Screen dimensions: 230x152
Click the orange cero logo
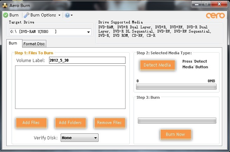[213, 16]
